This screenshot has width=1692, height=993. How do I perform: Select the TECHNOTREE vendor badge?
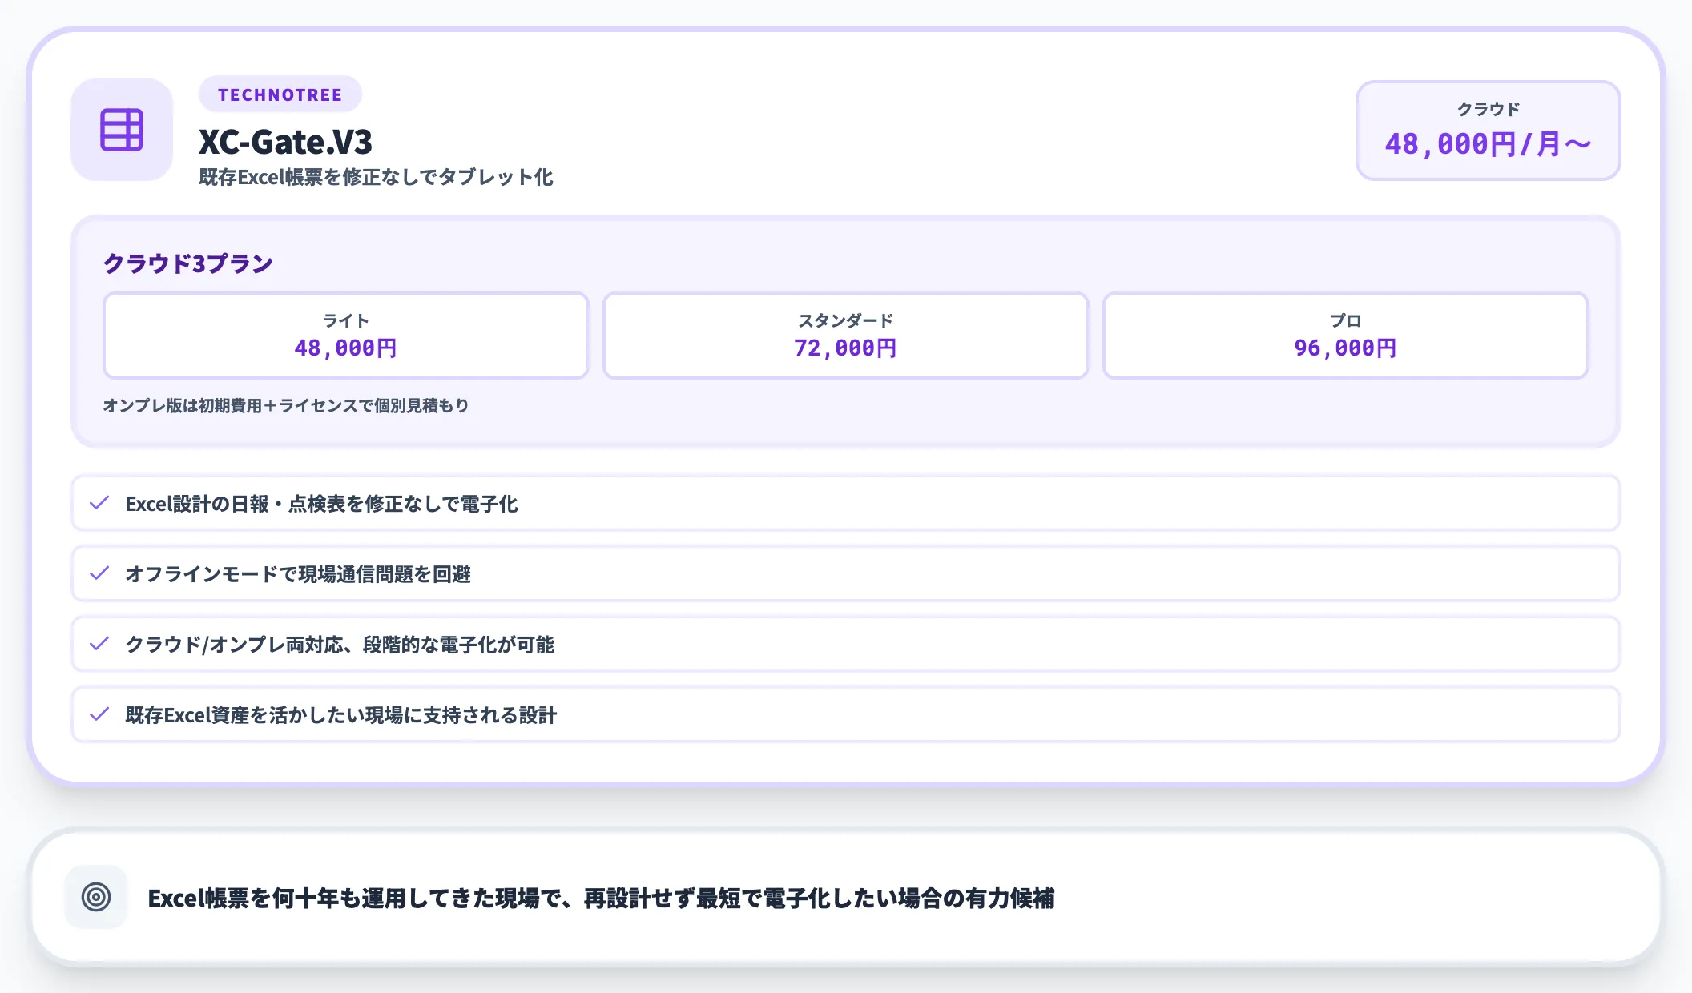click(280, 94)
